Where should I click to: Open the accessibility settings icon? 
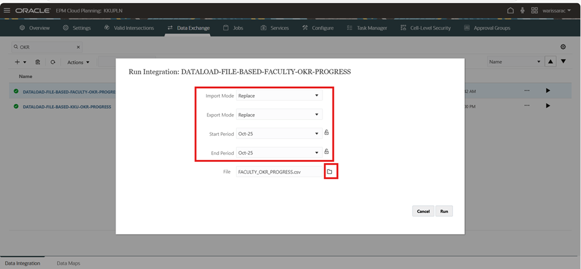(522, 11)
